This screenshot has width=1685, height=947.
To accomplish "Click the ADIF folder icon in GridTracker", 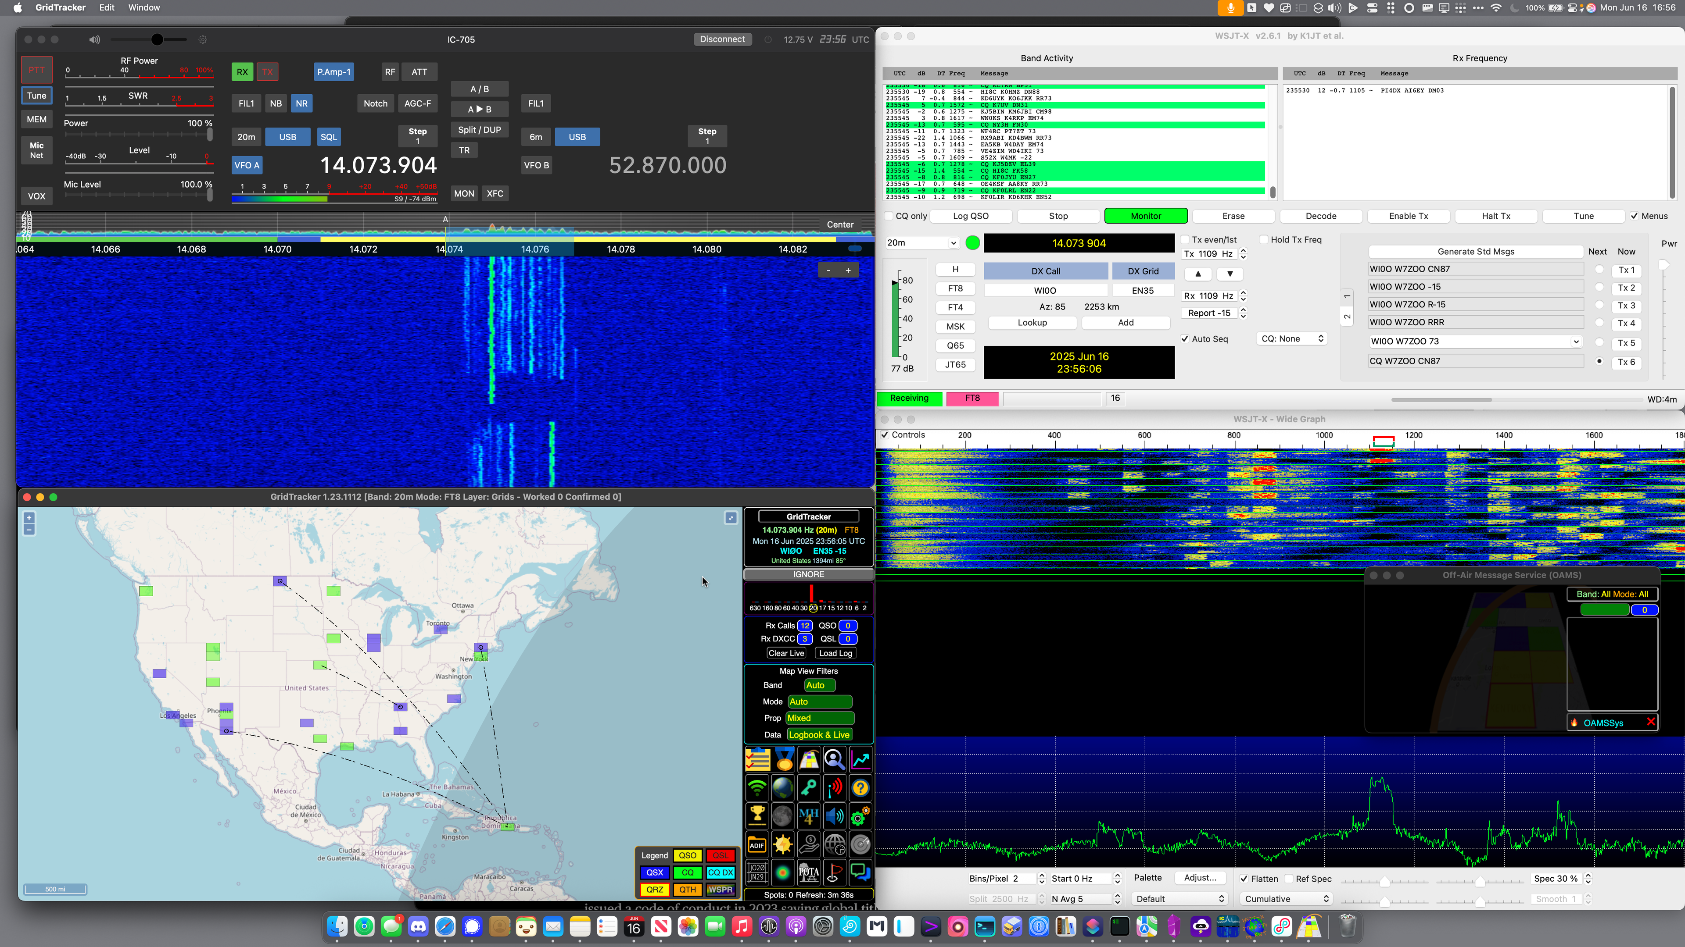I will (757, 844).
